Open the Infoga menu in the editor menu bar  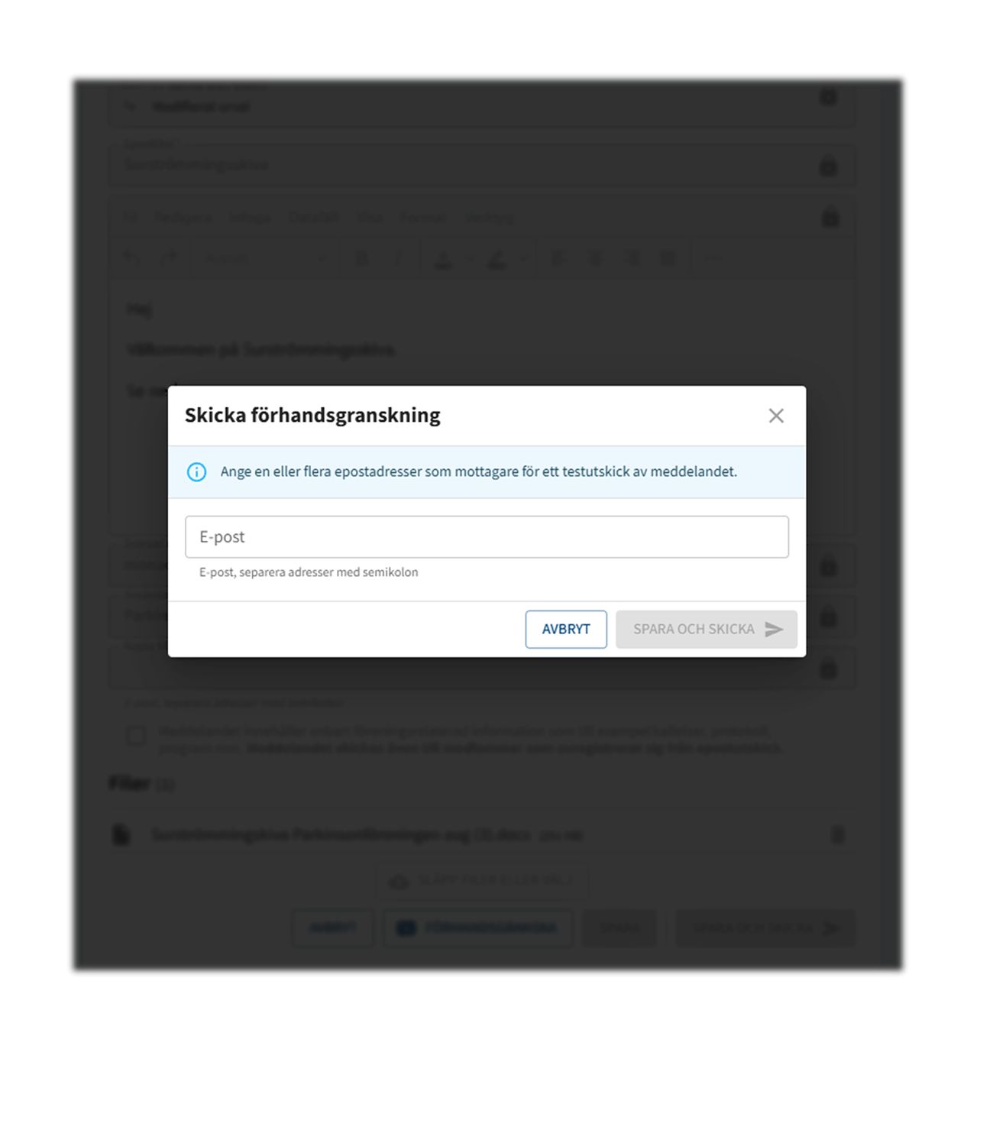pyautogui.click(x=249, y=218)
